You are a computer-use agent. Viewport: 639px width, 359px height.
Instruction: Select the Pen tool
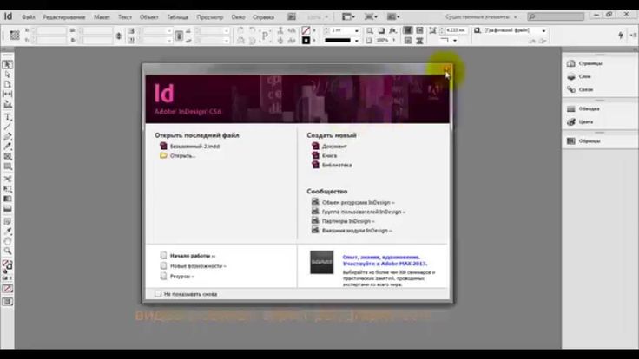(x=7, y=137)
